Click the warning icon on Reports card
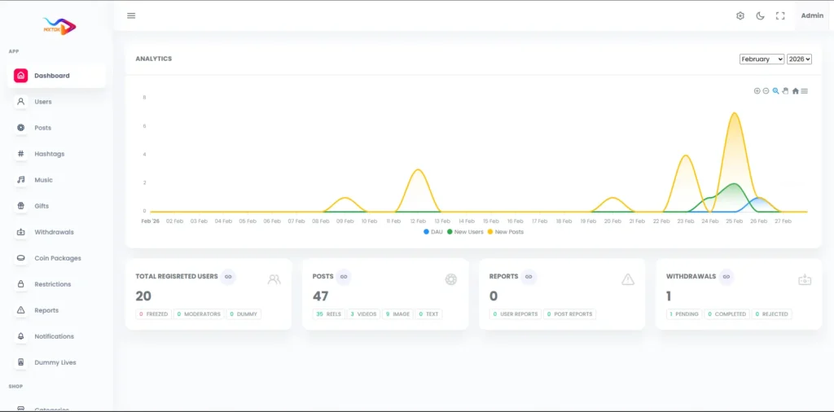 tap(628, 279)
